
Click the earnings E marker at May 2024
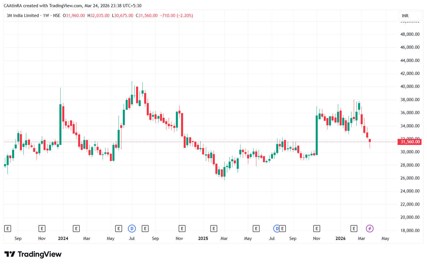(118, 229)
